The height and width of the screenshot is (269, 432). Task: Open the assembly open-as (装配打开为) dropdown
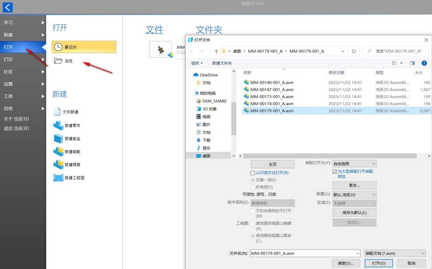(354, 163)
